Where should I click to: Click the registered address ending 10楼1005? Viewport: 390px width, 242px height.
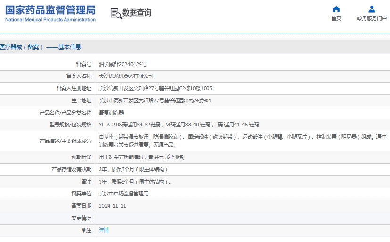[156, 88]
